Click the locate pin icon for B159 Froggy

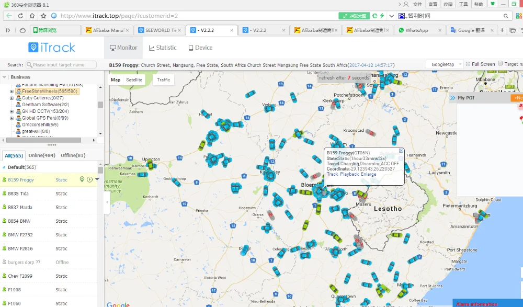coord(82,179)
